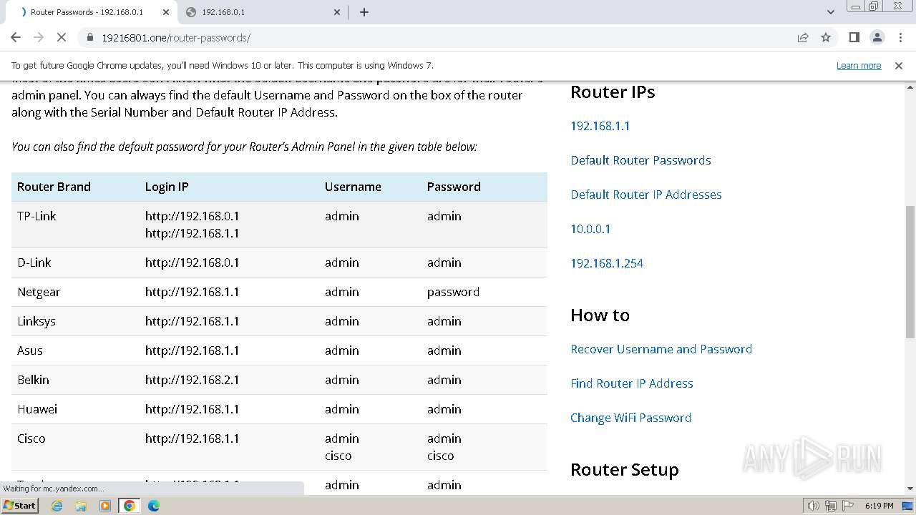Open the site information lock icon
Image resolution: width=916 pixels, height=515 pixels.
(89, 37)
